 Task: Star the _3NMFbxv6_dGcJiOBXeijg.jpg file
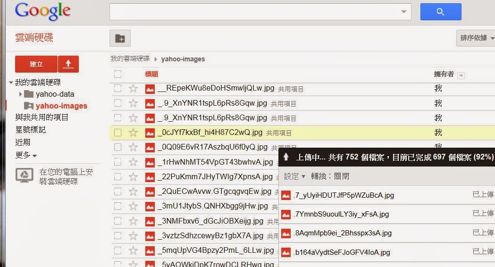(133, 221)
